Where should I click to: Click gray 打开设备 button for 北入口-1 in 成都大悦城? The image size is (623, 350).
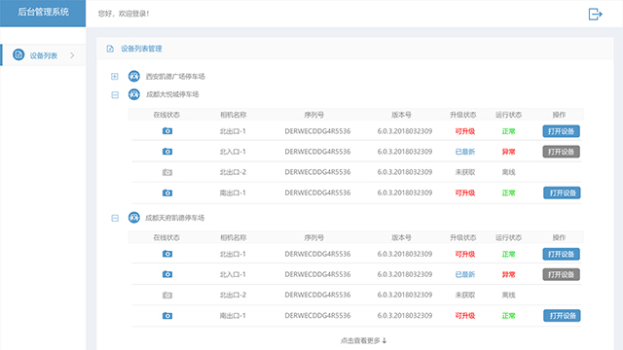coord(561,152)
